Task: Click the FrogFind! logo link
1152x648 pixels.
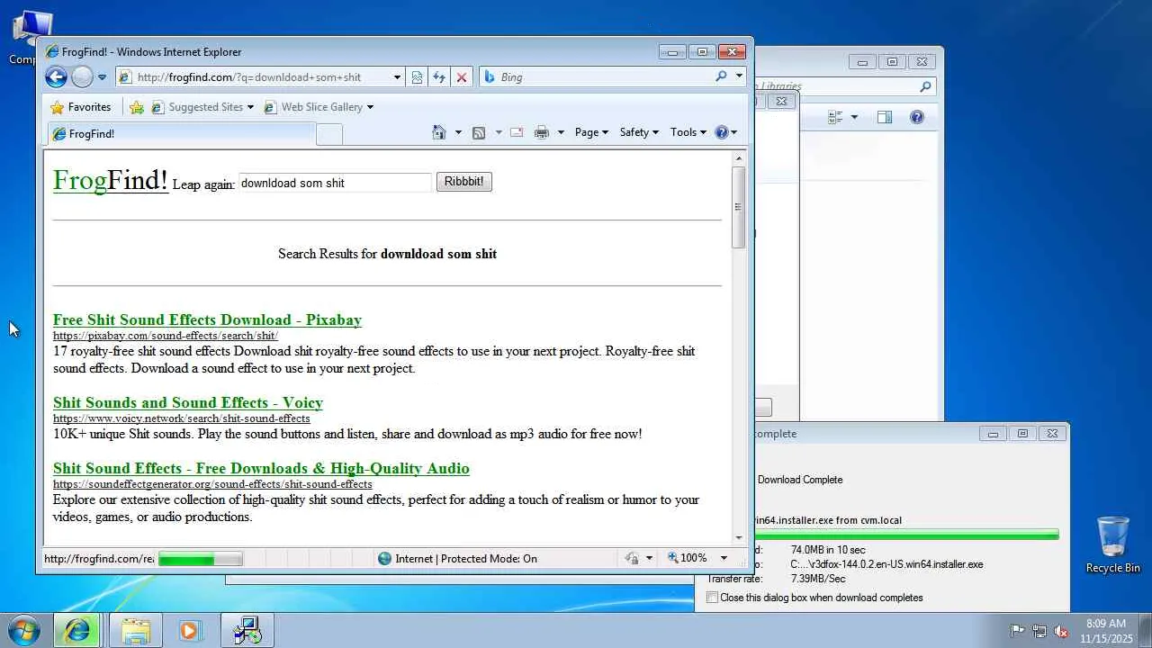Action: point(111,180)
